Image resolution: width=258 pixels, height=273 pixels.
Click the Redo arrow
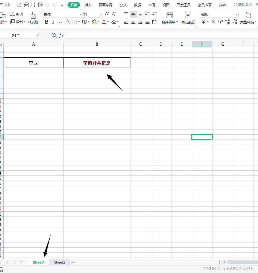55,5
